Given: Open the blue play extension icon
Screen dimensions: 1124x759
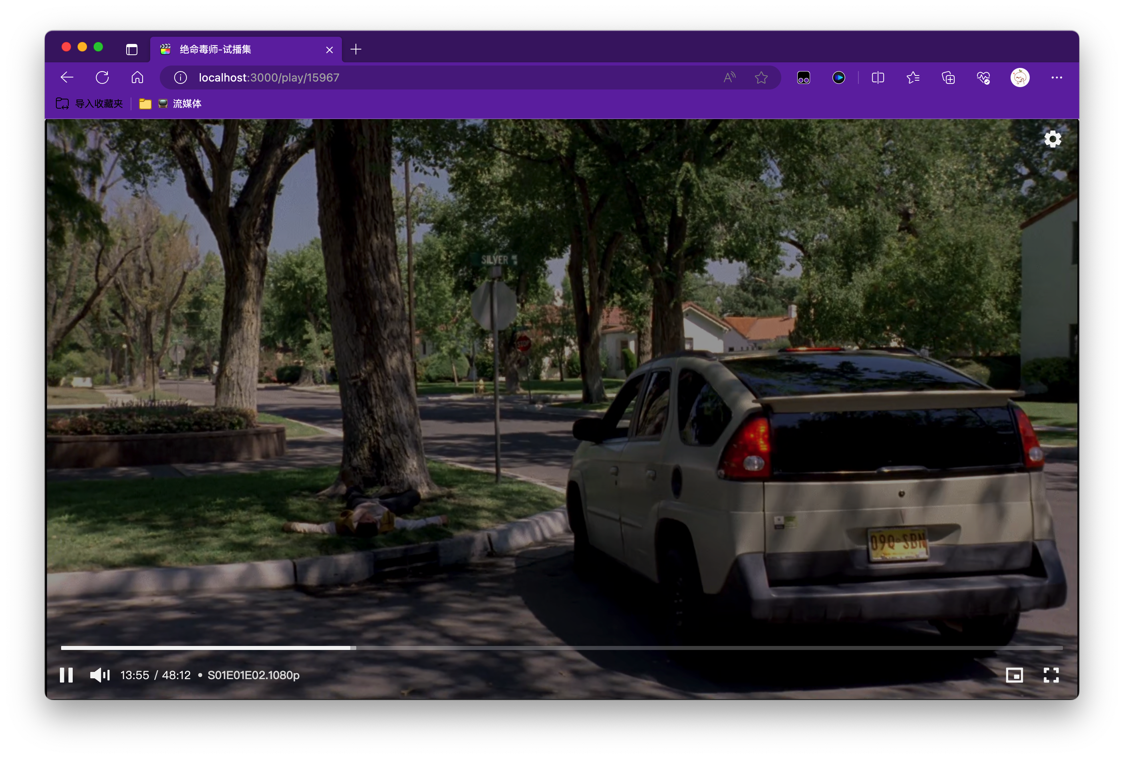Looking at the screenshot, I should point(839,77).
